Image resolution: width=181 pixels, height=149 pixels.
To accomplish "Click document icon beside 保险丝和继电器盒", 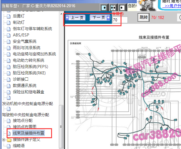I will (9, 92).
